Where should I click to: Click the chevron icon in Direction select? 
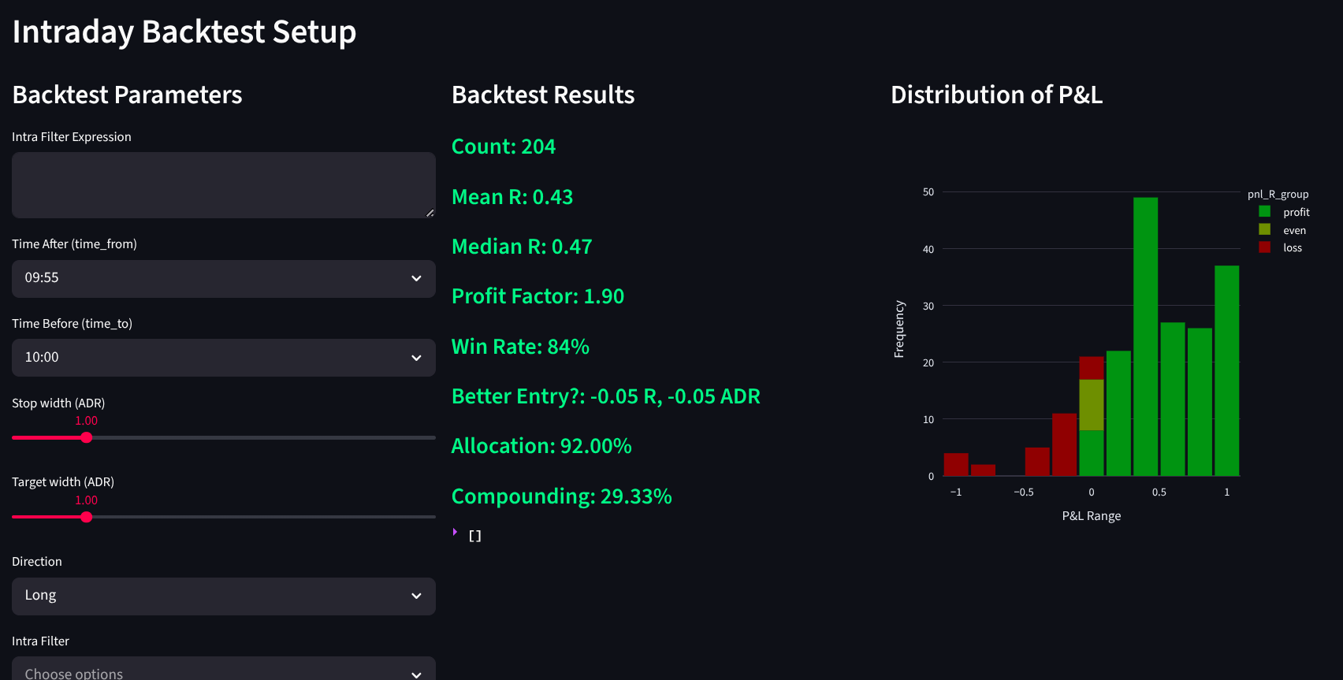point(416,596)
